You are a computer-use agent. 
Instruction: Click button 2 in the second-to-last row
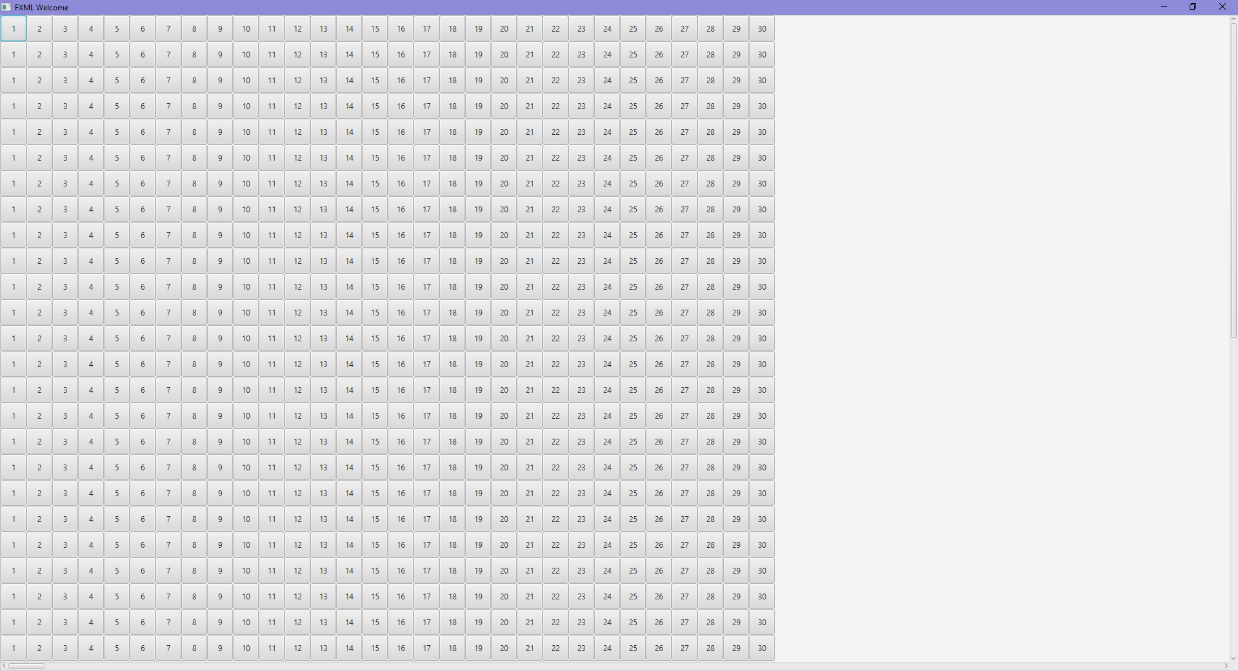pyautogui.click(x=39, y=622)
